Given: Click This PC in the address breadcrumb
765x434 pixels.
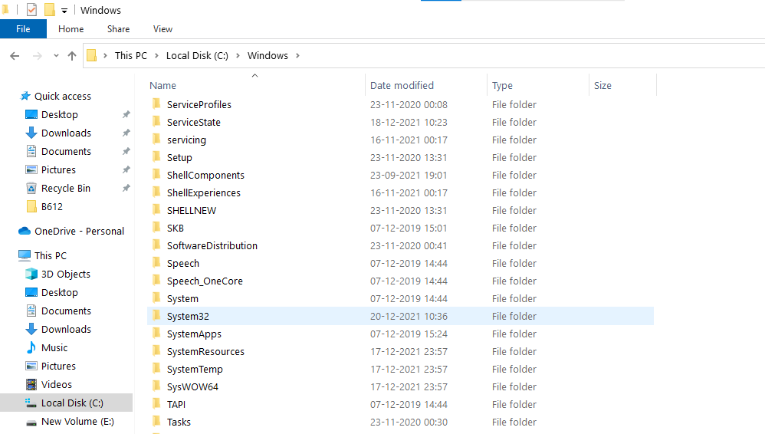Looking at the screenshot, I should coord(131,56).
